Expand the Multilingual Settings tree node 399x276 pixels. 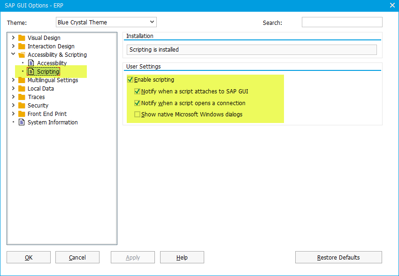[x=13, y=80]
